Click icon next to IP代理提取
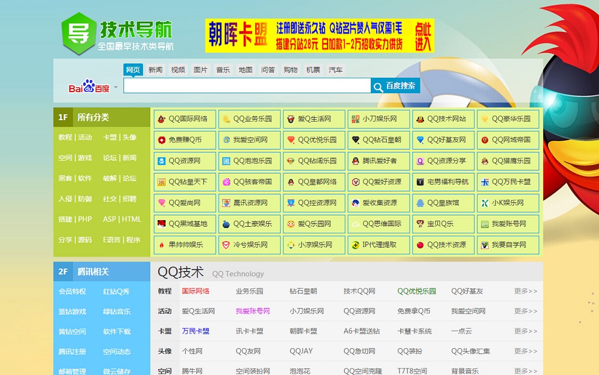Image resolution: width=599 pixels, height=375 pixels. [x=356, y=245]
